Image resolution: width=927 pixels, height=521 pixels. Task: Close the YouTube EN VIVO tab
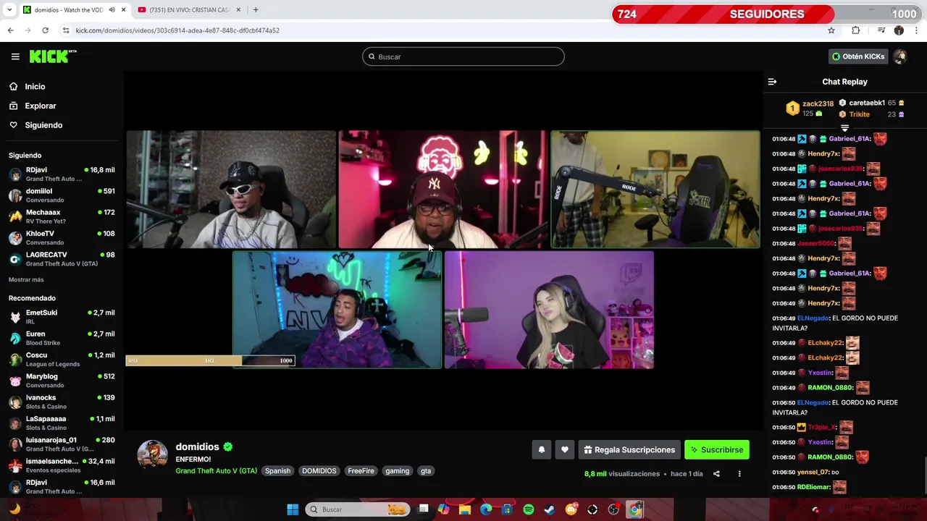238,10
